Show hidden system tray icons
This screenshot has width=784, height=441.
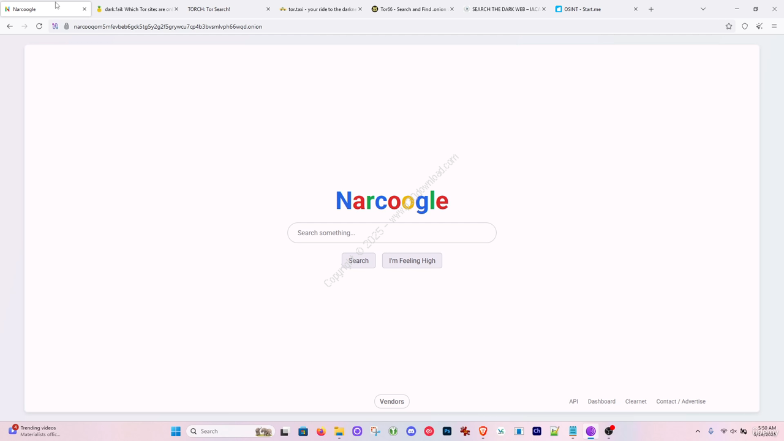[698, 431]
